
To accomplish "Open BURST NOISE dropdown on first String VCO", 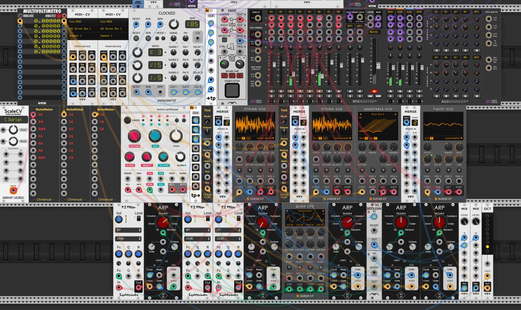I will 266,138.
